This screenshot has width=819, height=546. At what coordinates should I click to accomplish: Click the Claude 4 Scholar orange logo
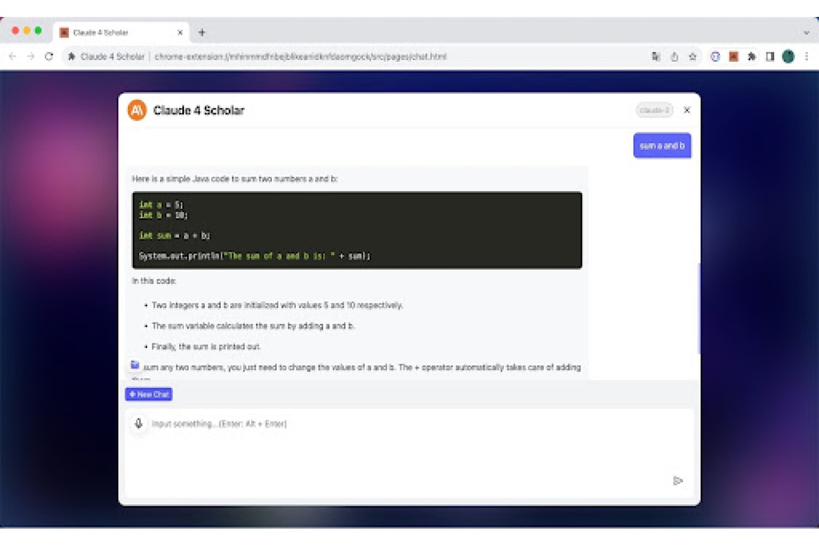pos(137,110)
